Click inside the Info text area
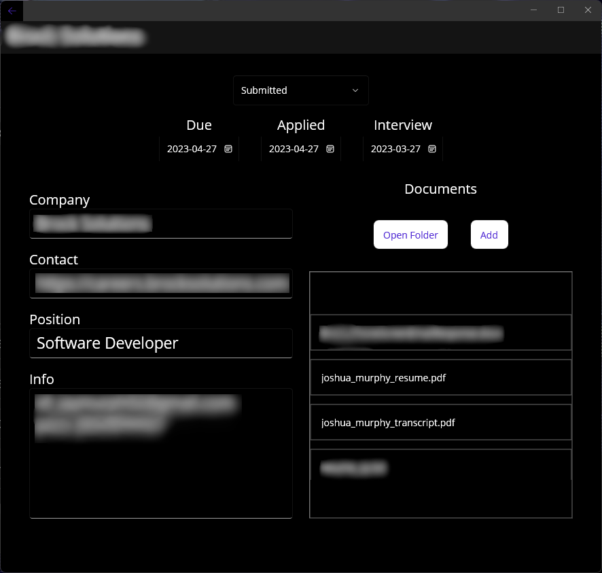 pyautogui.click(x=160, y=453)
